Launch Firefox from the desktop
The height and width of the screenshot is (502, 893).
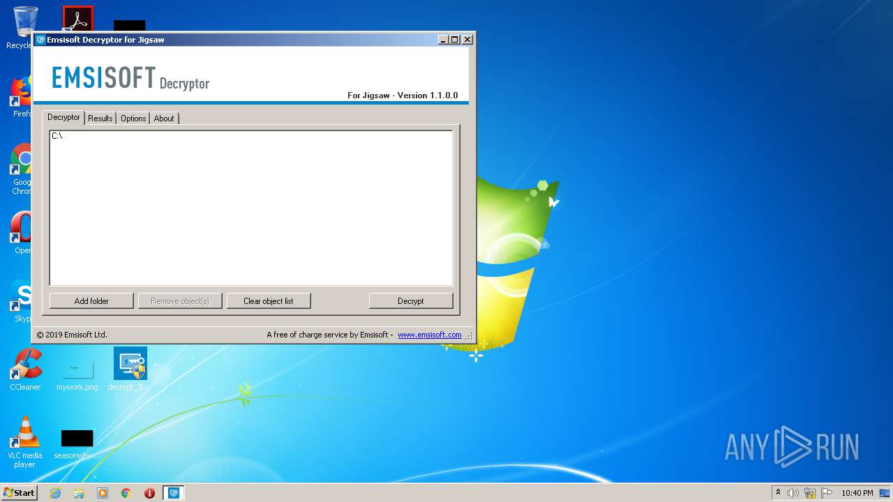click(22, 98)
